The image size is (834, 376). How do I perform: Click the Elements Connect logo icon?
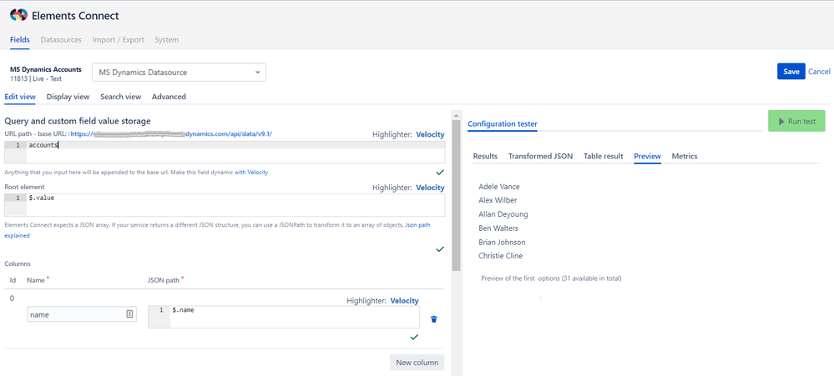[x=18, y=15]
